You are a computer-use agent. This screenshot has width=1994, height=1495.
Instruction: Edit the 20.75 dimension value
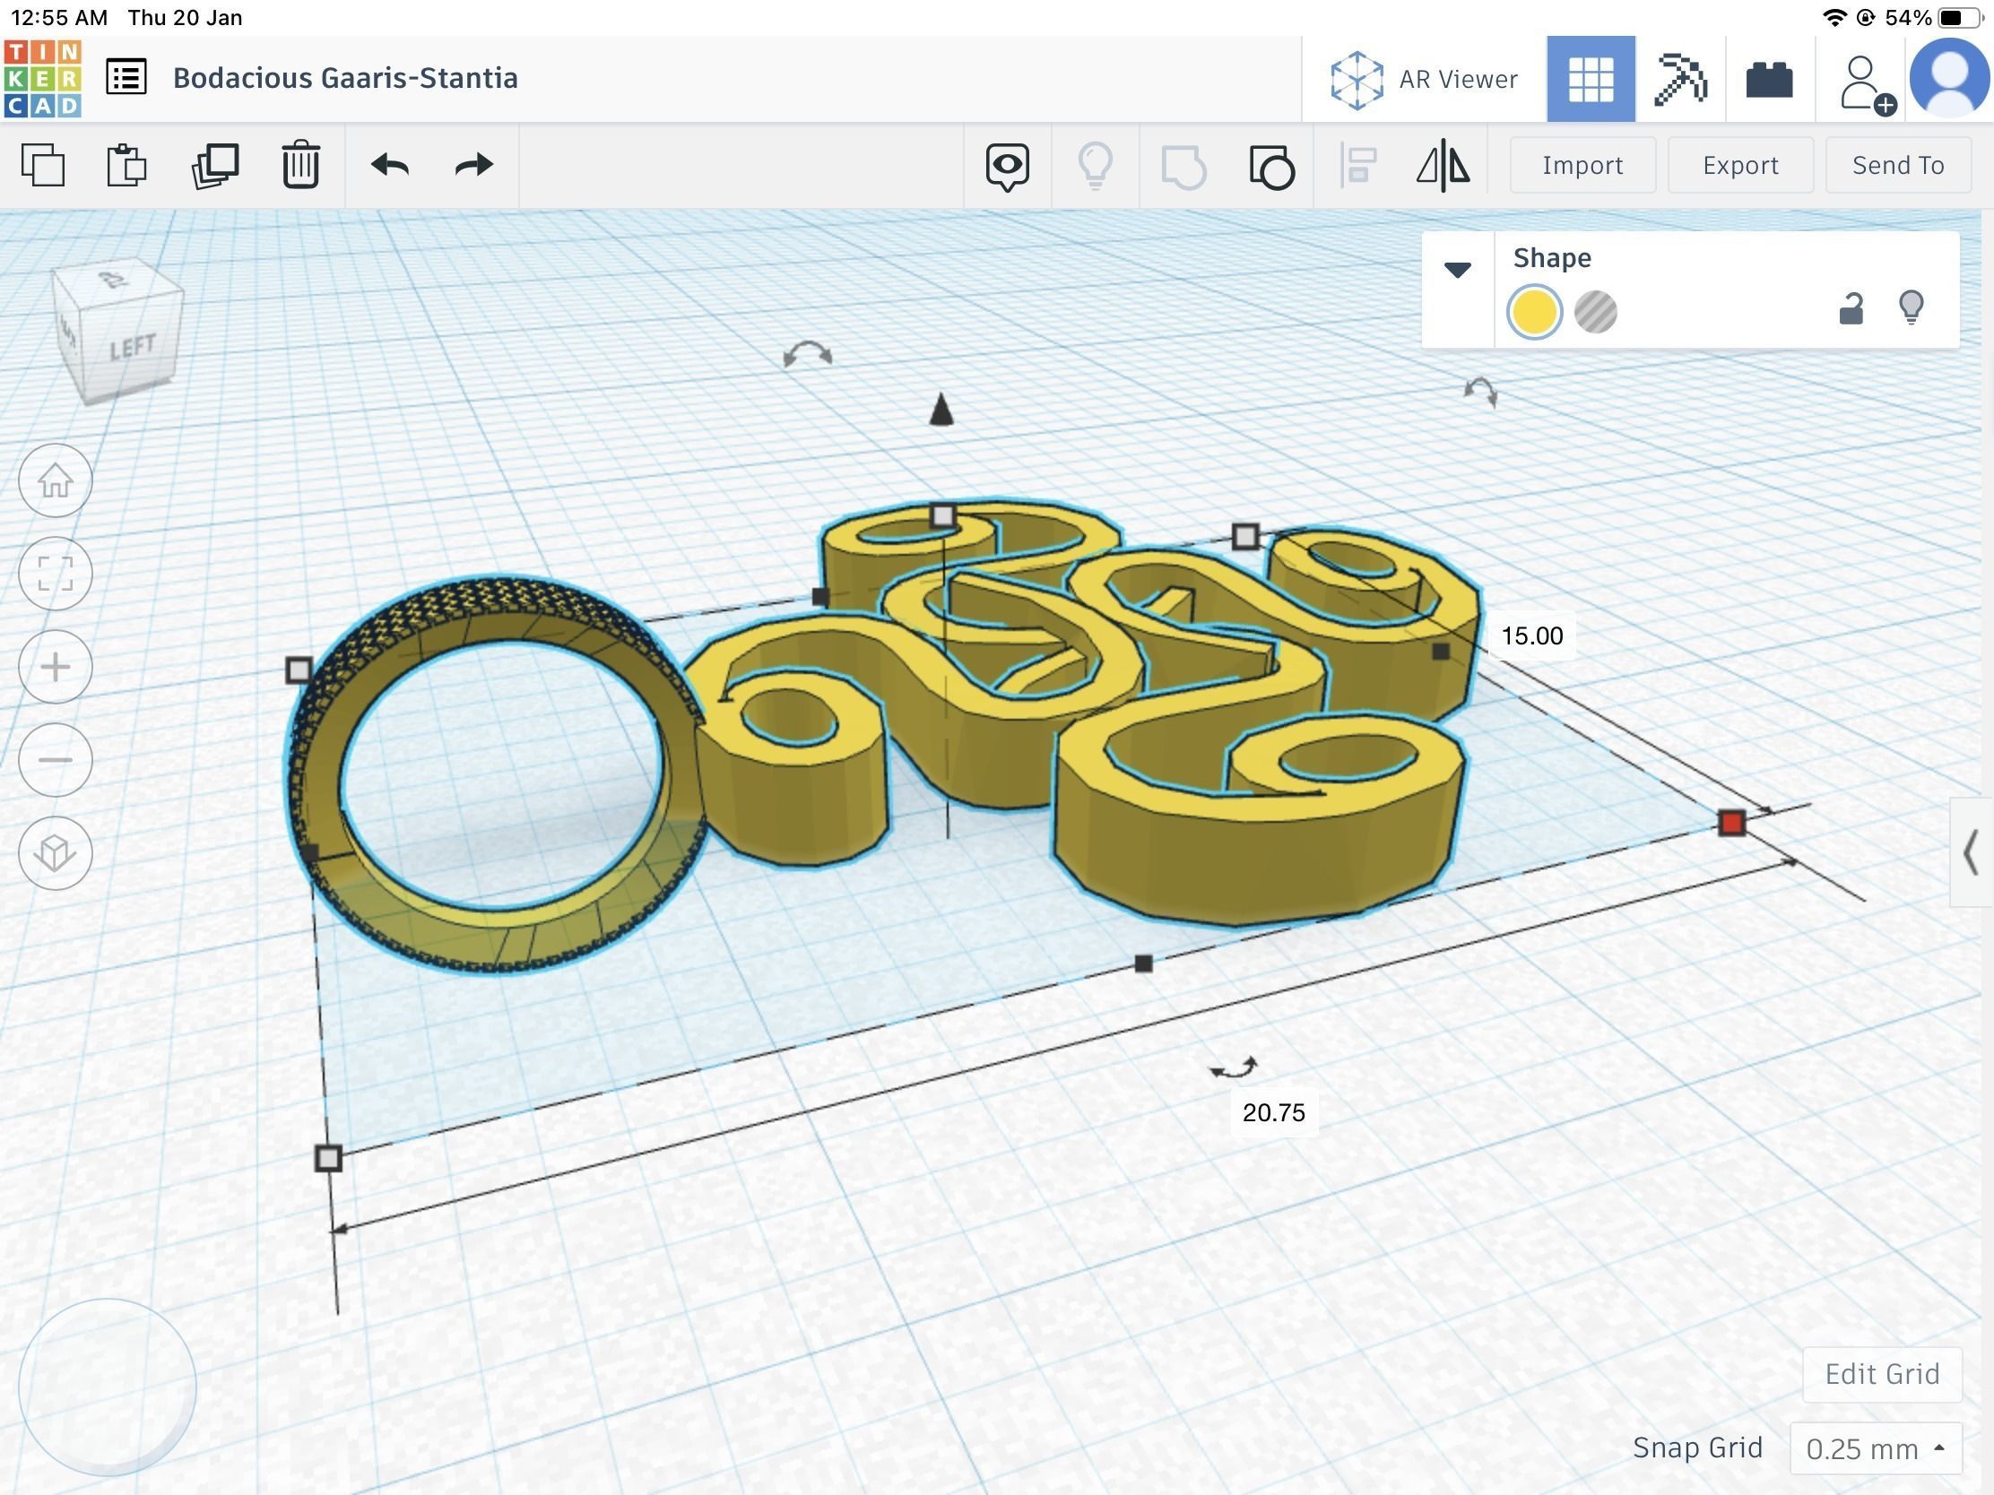1273,1112
